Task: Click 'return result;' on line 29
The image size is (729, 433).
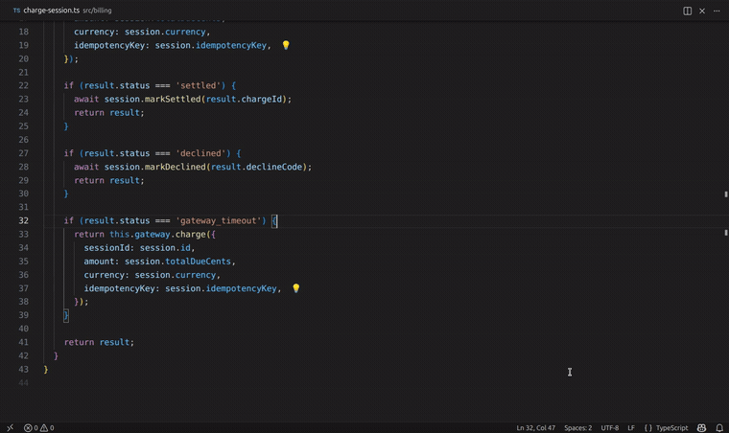Action: click(109, 180)
